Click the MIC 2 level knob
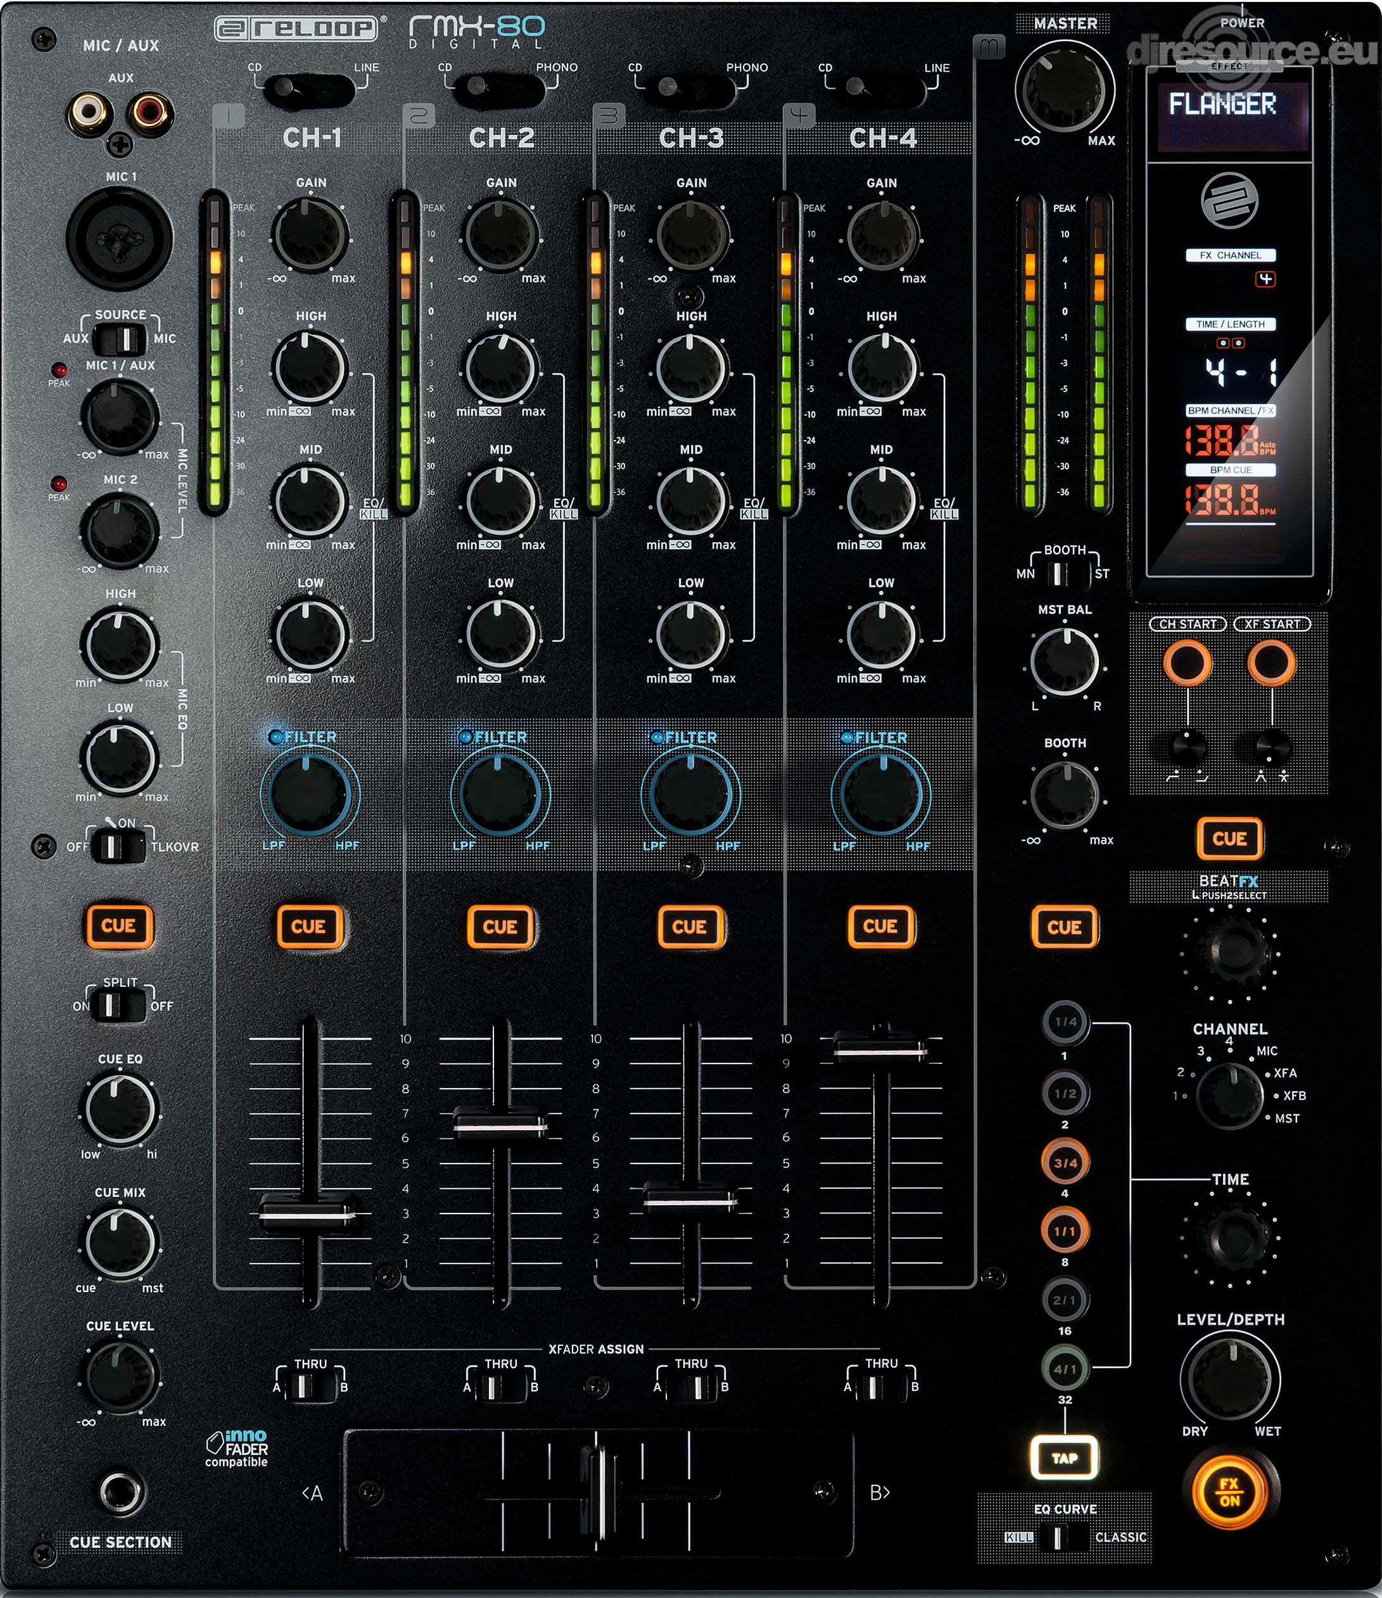 (120, 531)
